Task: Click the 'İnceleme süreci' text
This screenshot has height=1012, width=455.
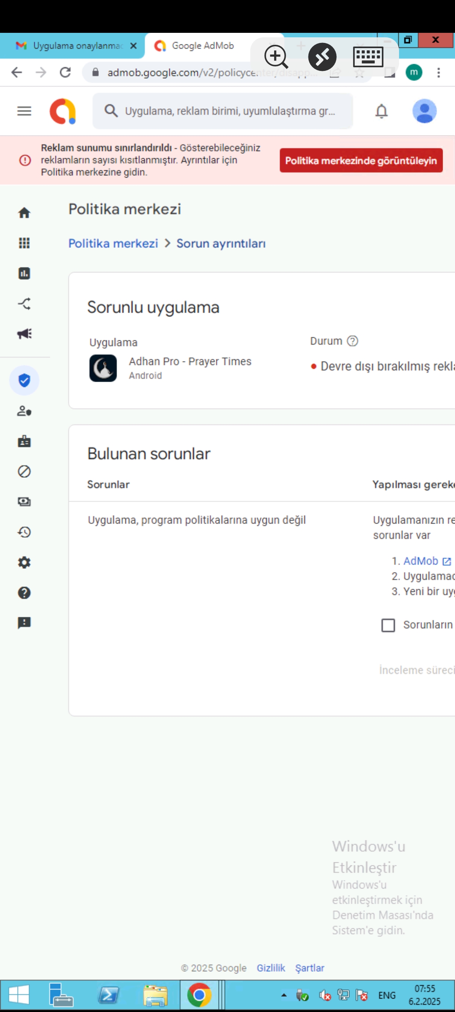Action: pos(417,670)
